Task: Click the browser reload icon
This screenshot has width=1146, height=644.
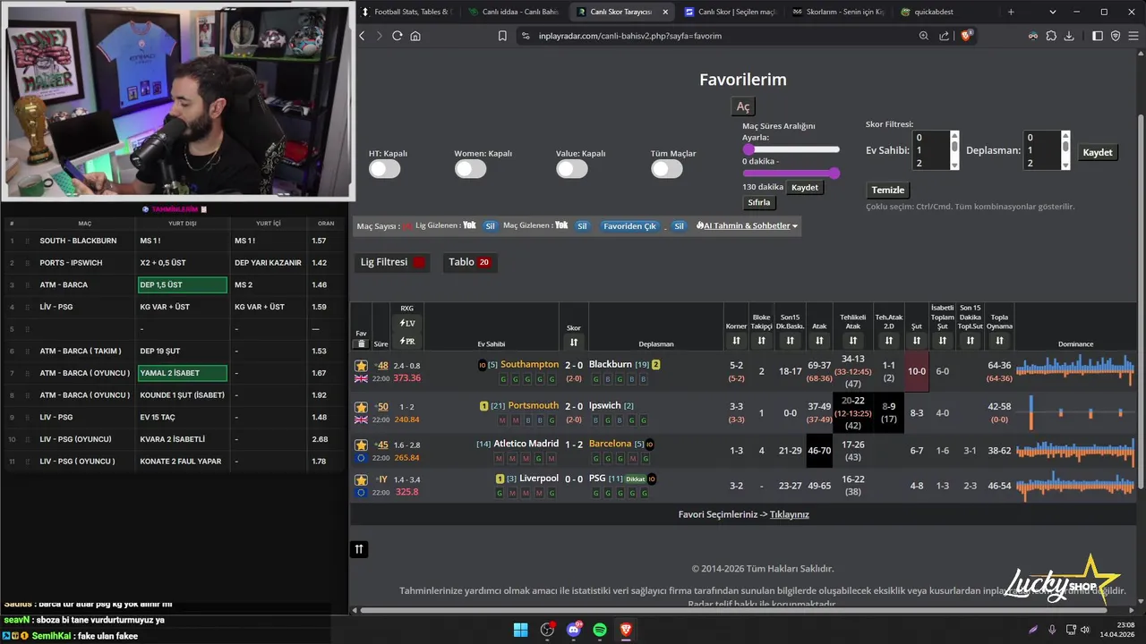Action: (397, 36)
